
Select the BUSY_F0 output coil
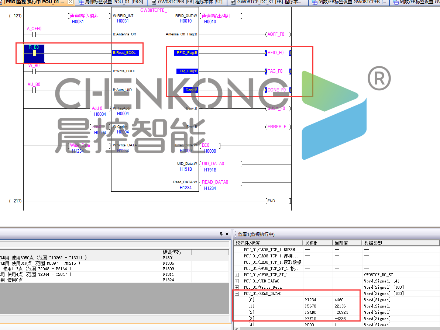[x=278, y=108]
